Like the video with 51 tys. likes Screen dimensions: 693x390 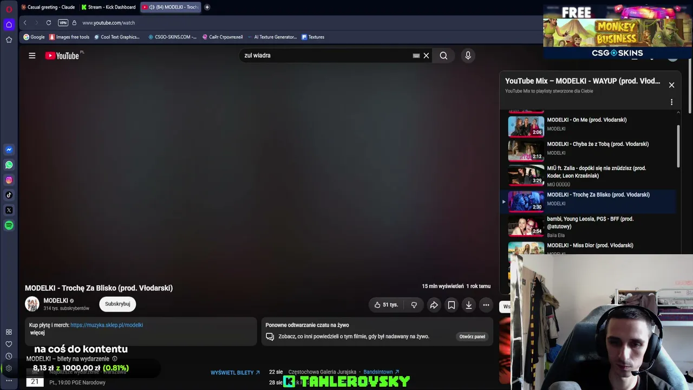[386, 305]
